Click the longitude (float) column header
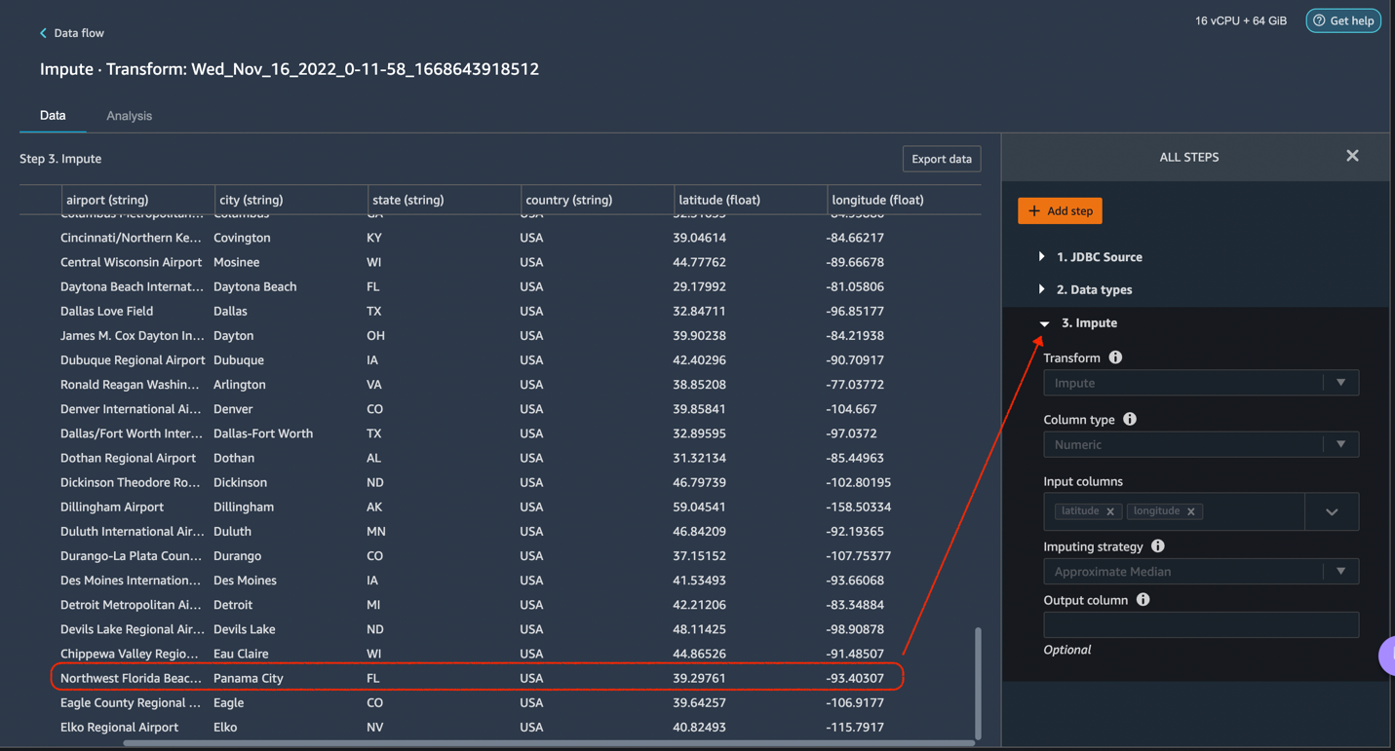 (877, 200)
